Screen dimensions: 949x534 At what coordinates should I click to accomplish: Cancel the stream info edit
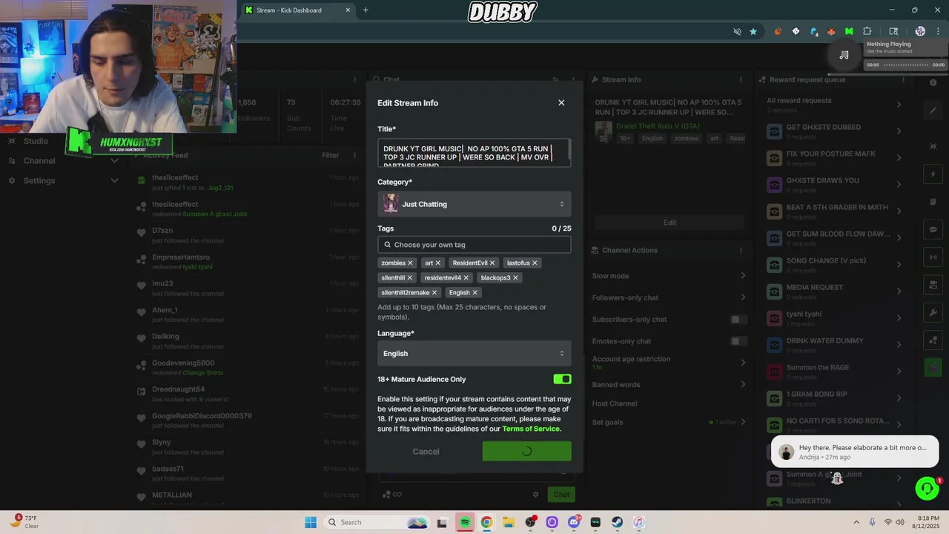(x=426, y=451)
